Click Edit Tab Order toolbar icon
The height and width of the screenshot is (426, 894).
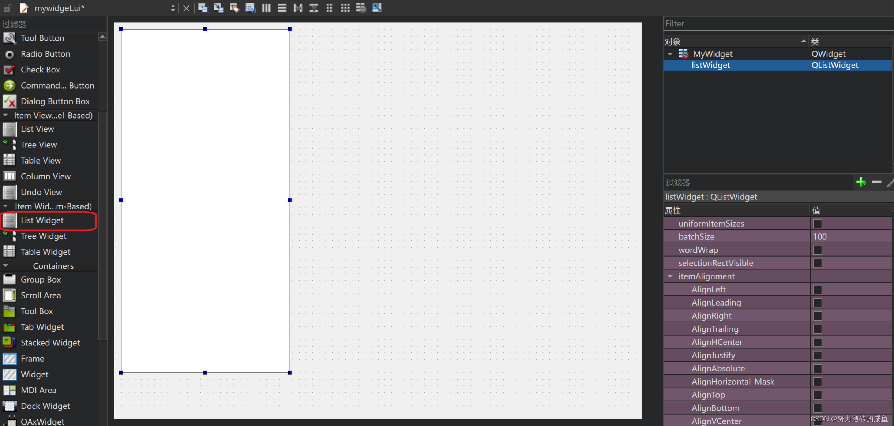[250, 8]
